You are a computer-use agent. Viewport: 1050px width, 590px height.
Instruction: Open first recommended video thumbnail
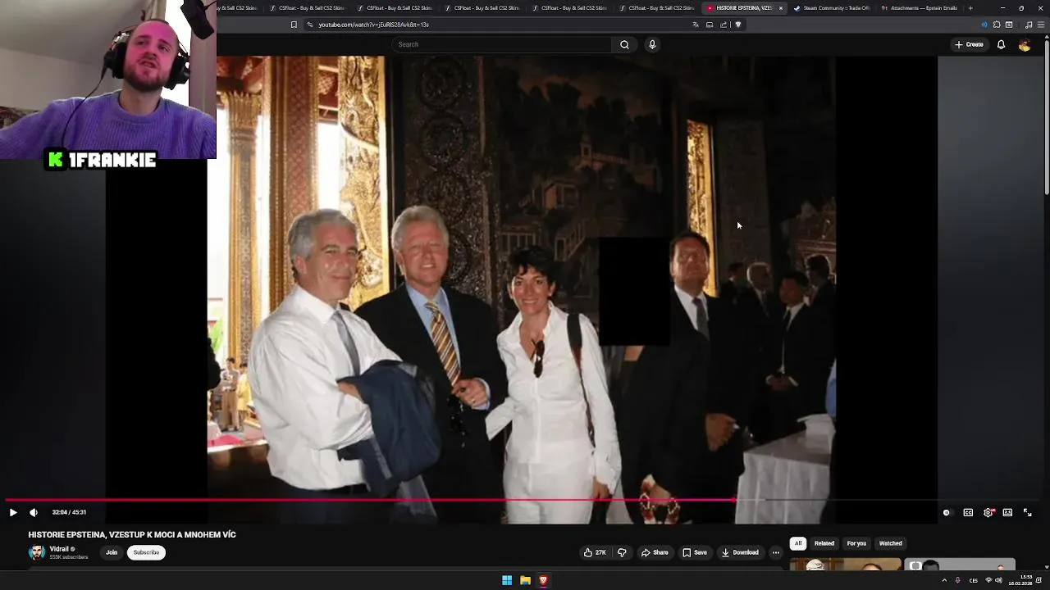tap(845, 565)
